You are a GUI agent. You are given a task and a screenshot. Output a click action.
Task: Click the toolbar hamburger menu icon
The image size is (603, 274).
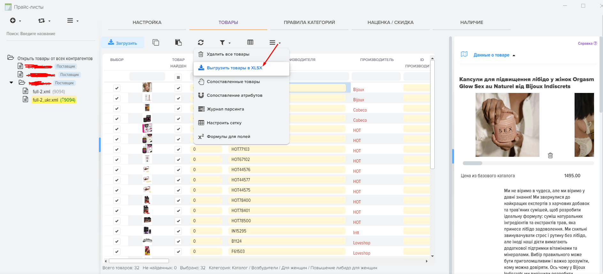pos(272,42)
